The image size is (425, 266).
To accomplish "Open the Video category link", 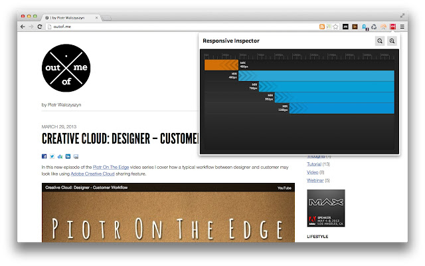I will point(313,172).
